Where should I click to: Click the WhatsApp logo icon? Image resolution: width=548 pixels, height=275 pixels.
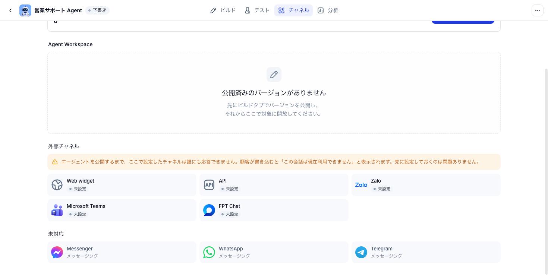[209, 252]
